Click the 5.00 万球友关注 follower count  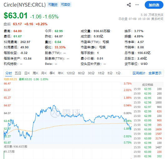coord(152,15)
